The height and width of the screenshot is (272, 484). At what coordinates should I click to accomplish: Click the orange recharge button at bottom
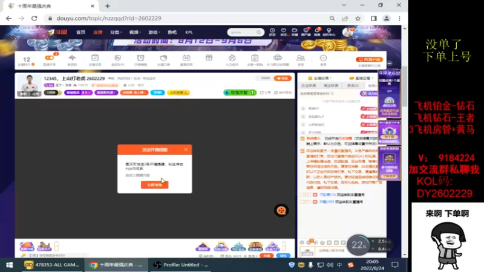[x=267, y=256]
